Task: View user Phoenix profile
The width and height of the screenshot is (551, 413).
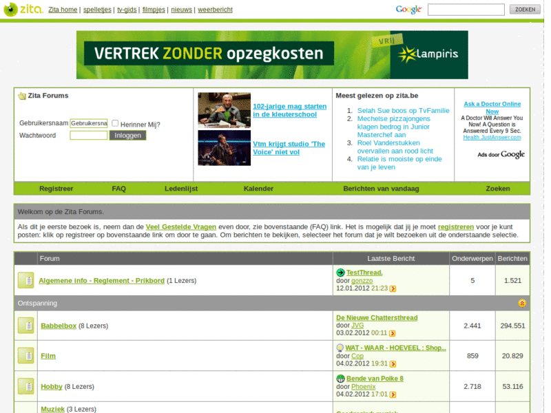Action: (x=364, y=387)
